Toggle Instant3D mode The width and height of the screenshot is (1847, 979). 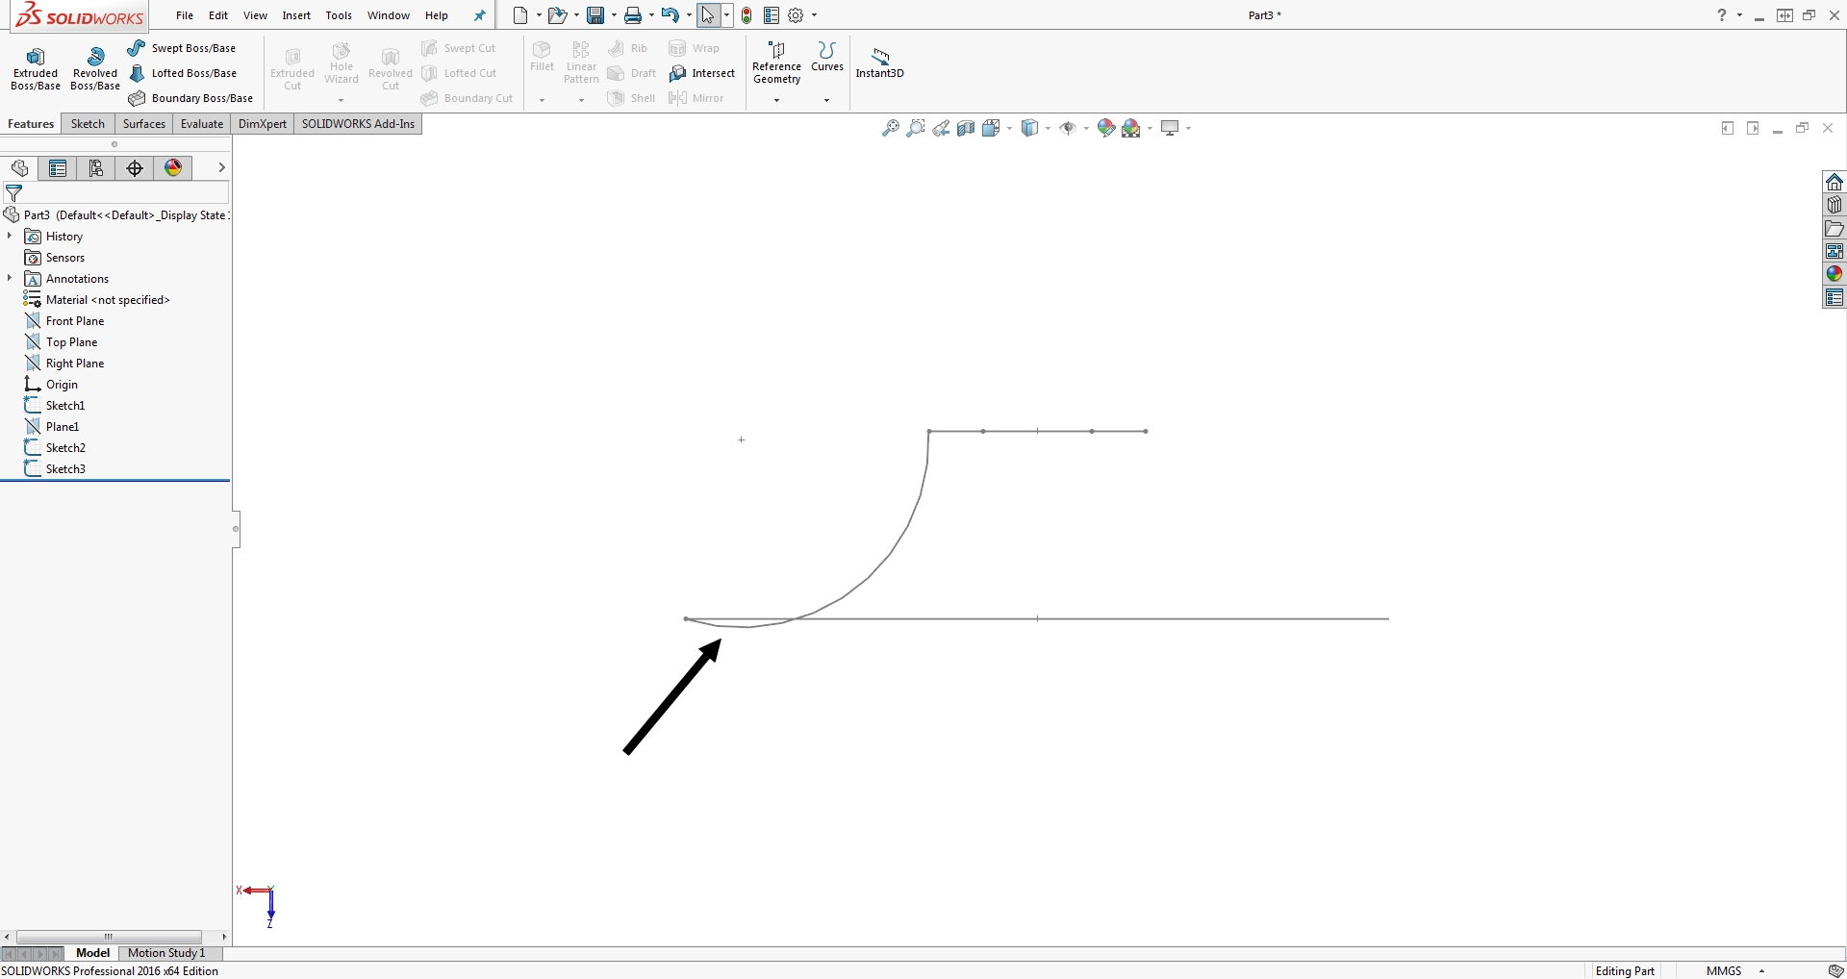(880, 63)
